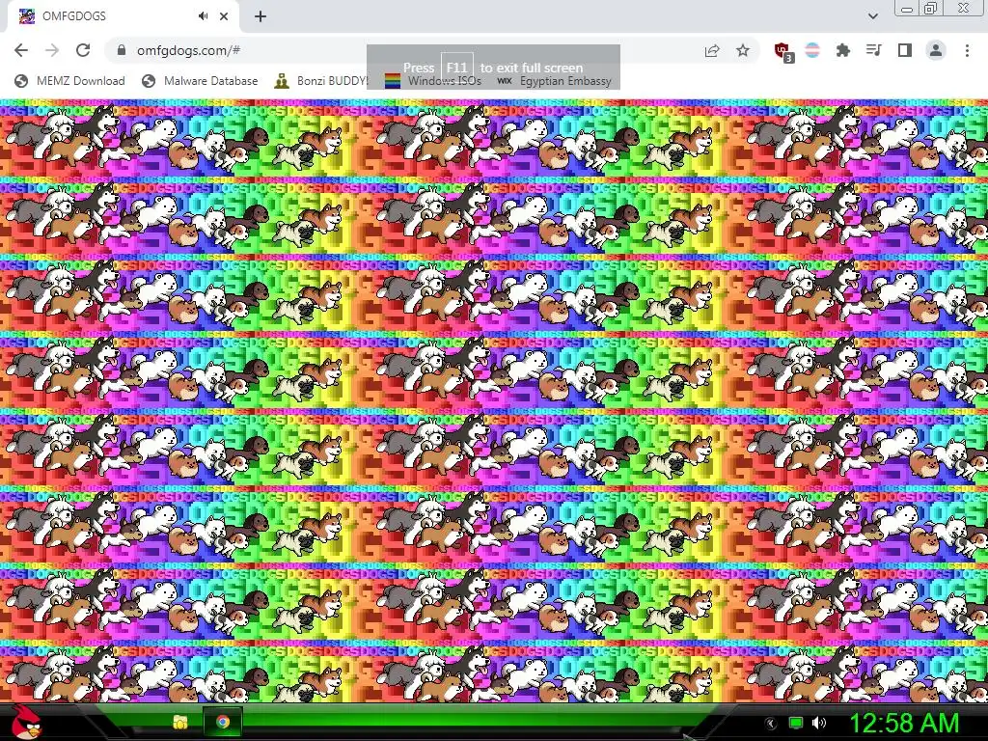Open the network status tray icon
Screen dimensions: 988x741
(x=796, y=724)
